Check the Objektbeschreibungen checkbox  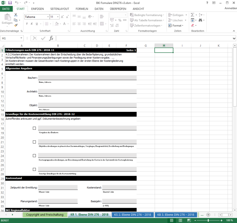[x=34, y=142]
